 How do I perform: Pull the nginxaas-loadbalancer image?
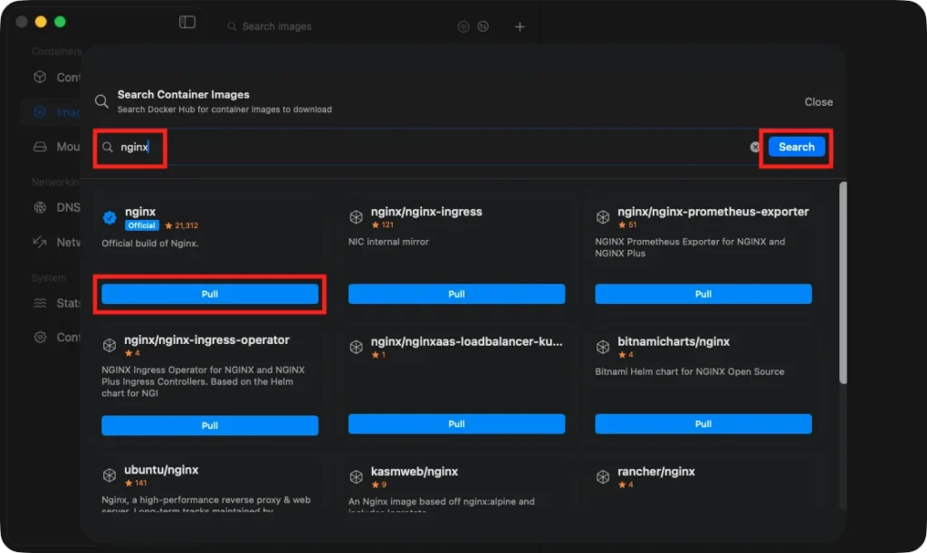click(x=456, y=424)
